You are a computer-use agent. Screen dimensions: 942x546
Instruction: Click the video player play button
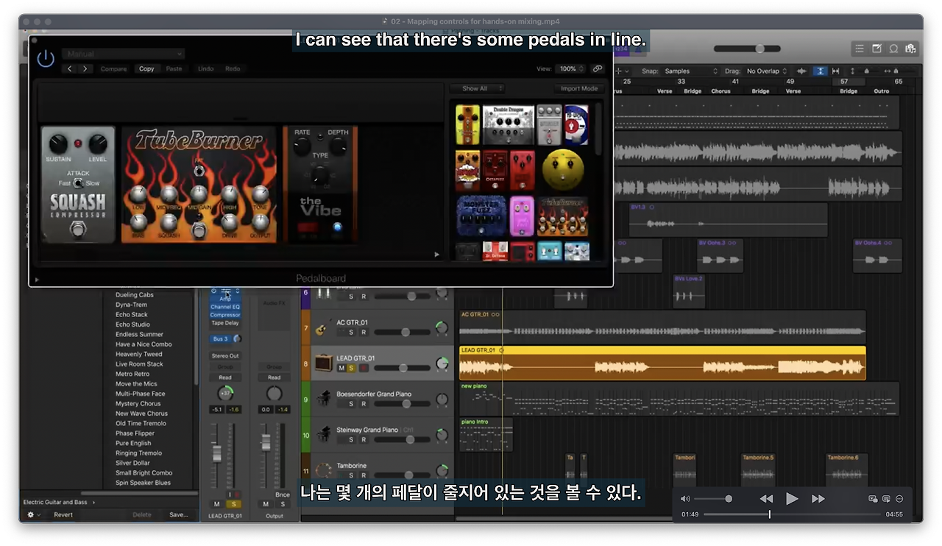click(x=792, y=499)
